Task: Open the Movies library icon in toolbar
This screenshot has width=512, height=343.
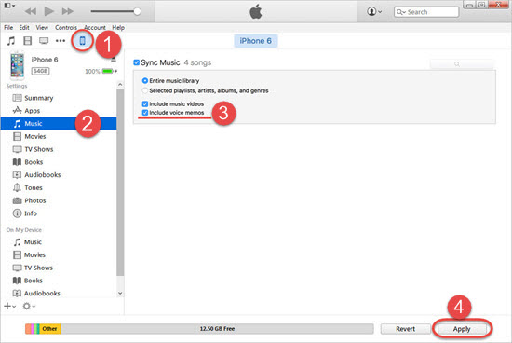Action: click(x=28, y=41)
